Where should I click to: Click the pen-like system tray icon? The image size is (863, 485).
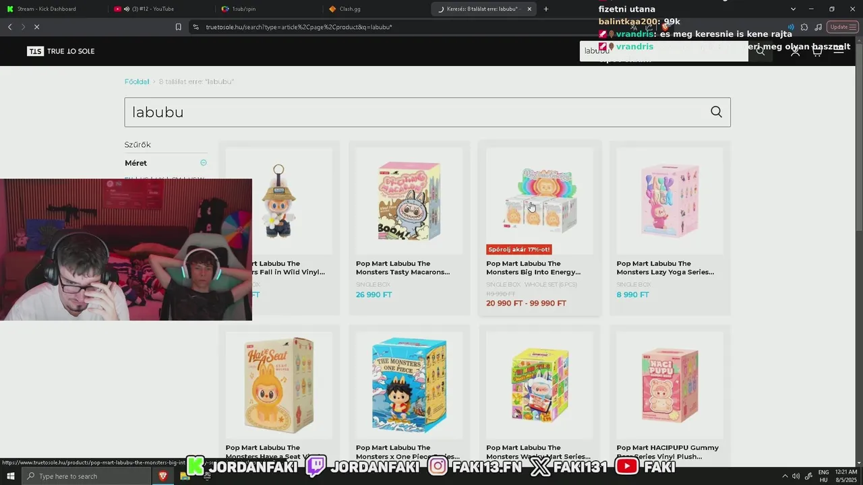pyautogui.click(x=808, y=476)
